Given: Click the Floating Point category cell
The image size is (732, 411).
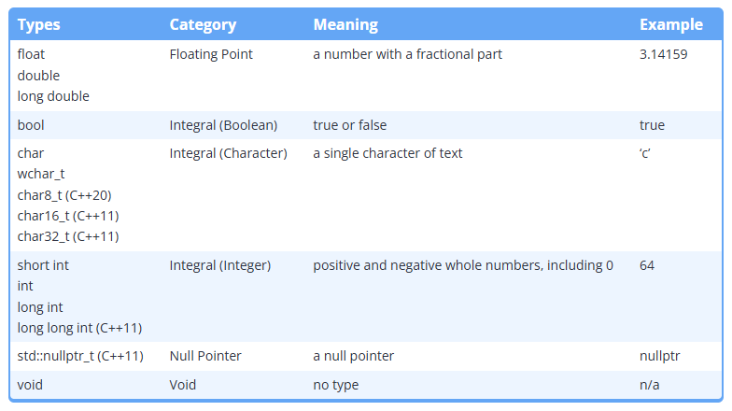Looking at the screenshot, I should click(211, 54).
